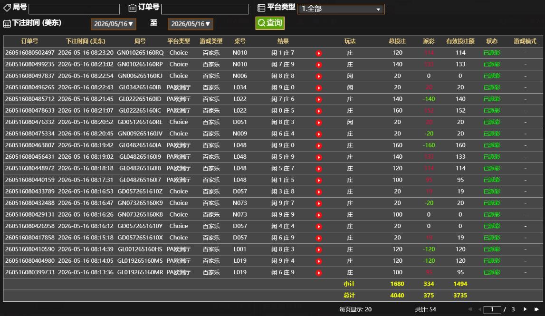Click the page number input box
Screen dimensions: 545x316
492,309
